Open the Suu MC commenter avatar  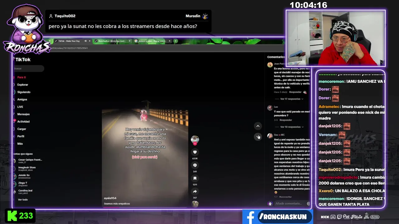click(x=270, y=136)
